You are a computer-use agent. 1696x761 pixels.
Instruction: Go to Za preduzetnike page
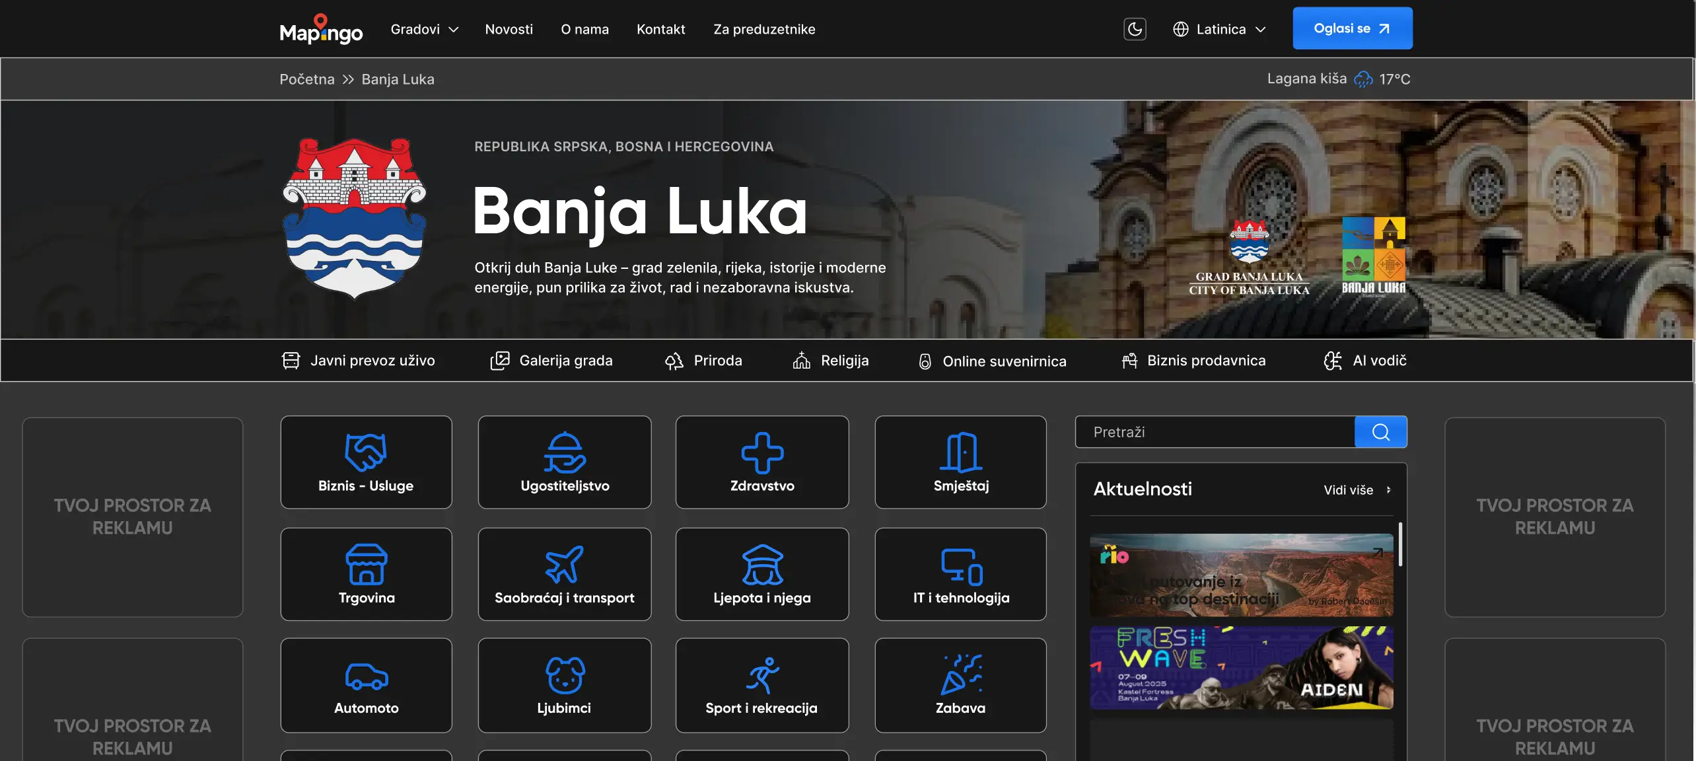(764, 29)
